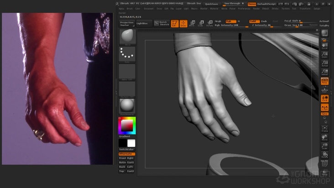Open the Move brush selector thumbnail
334x188 pixels.
click(x=127, y=37)
